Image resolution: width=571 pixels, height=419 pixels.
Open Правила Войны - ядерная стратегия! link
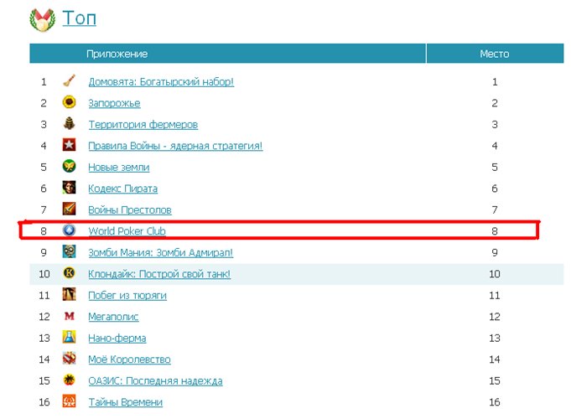pyautogui.click(x=175, y=146)
